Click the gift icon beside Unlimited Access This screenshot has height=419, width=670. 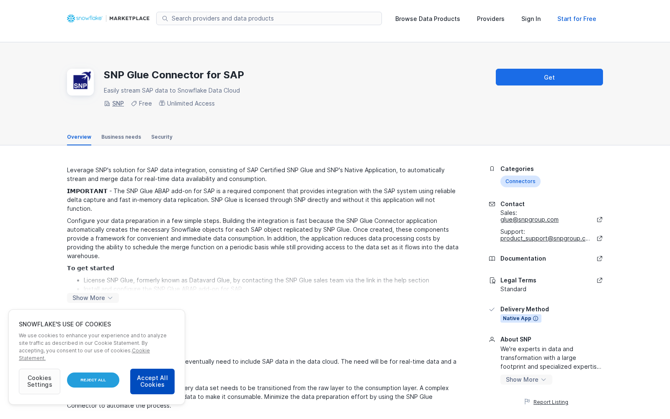tap(162, 103)
